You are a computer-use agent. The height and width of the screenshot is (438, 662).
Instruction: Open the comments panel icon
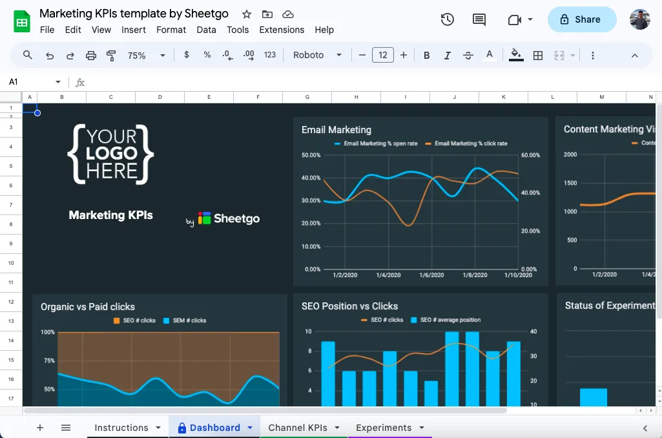tap(479, 19)
